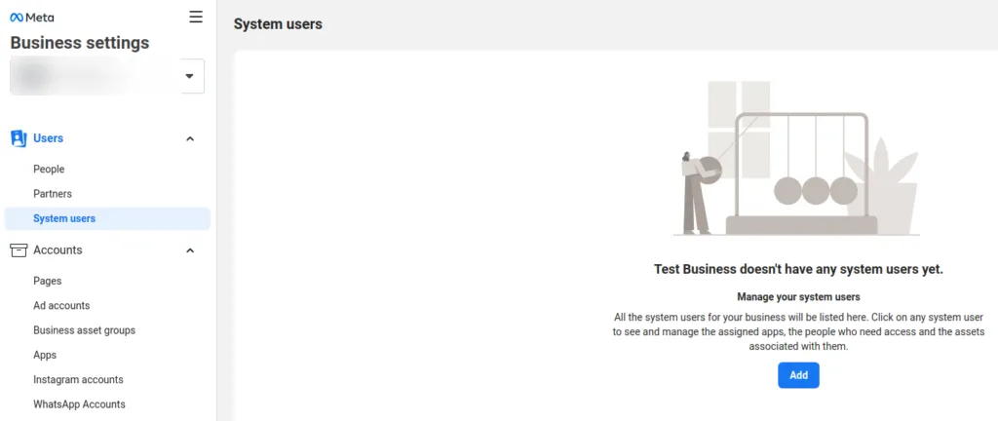Click the Users section icon
The height and width of the screenshot is (421, 998).
(19, 138)
